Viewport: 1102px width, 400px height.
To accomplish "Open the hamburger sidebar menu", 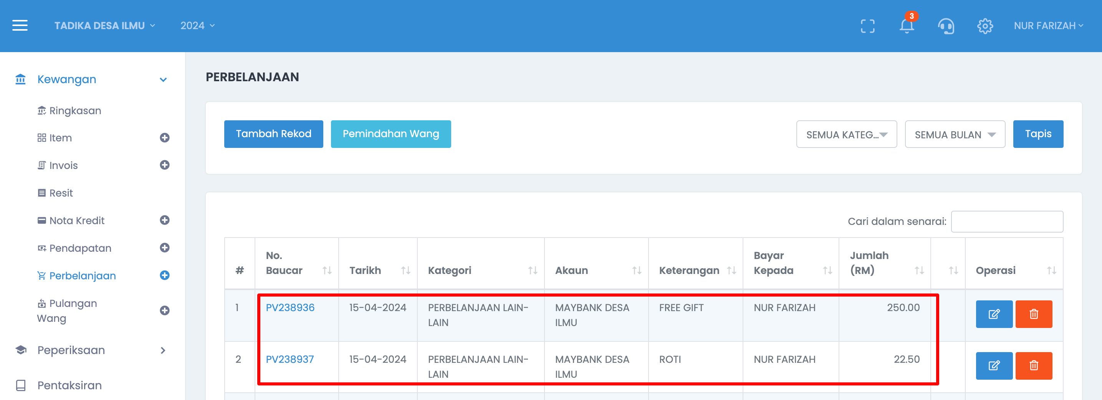I will (20, 26).
